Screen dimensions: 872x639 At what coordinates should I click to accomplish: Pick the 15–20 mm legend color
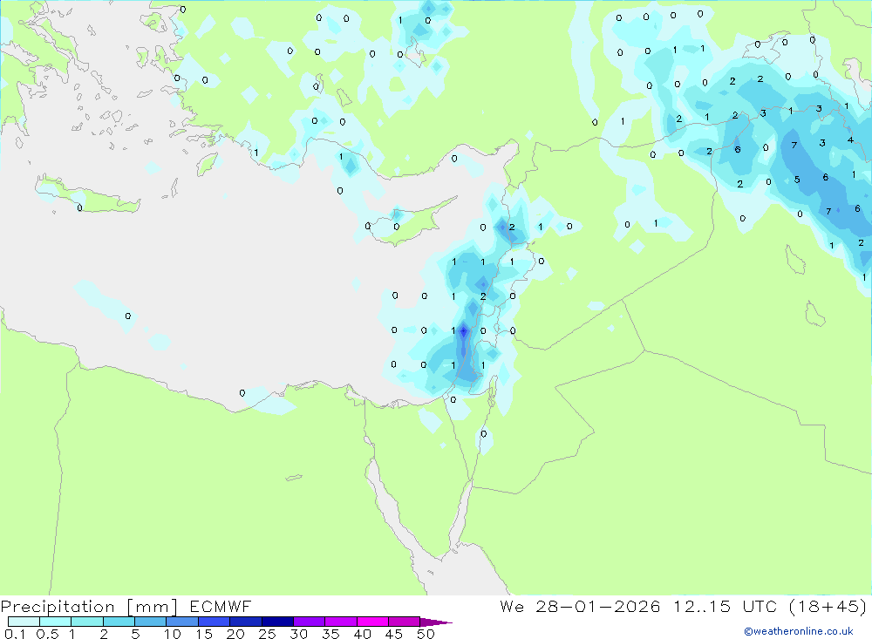(x=214, y=622)
